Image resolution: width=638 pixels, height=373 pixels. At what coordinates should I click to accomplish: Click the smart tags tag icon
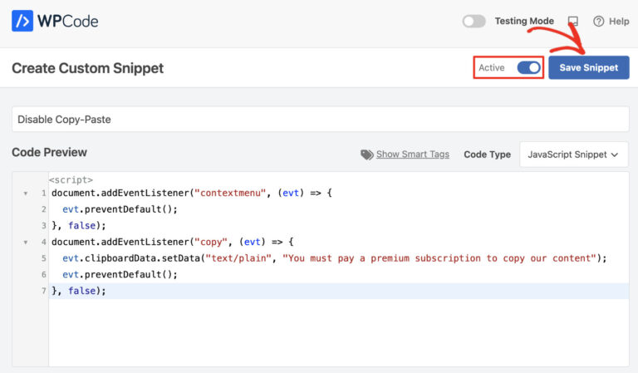(x=366, y=155)
